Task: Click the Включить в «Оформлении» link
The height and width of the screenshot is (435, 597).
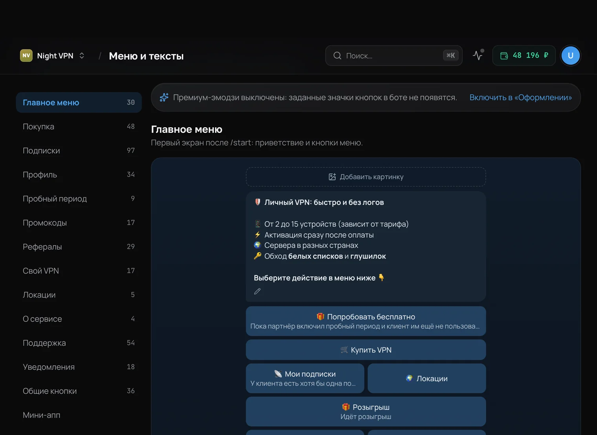Action: [520, 97]
